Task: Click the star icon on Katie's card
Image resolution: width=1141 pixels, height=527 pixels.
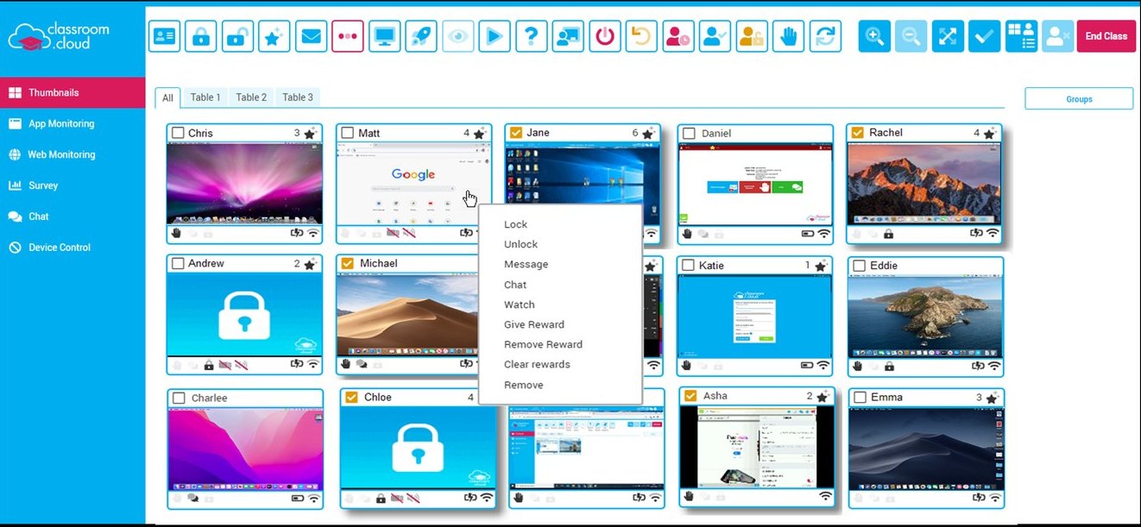Action: (820, 266)
